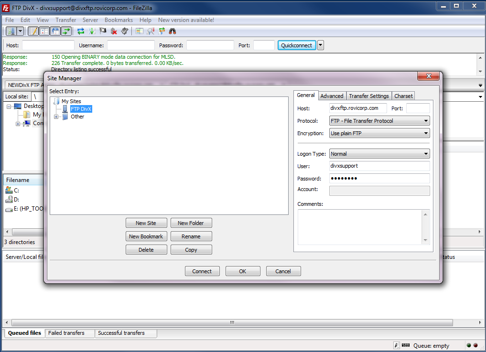Image resolution: width=486 pixels, height=352 pixels.
Task: Switch to Transfer Settings tab
Action: tap(368, 96)
